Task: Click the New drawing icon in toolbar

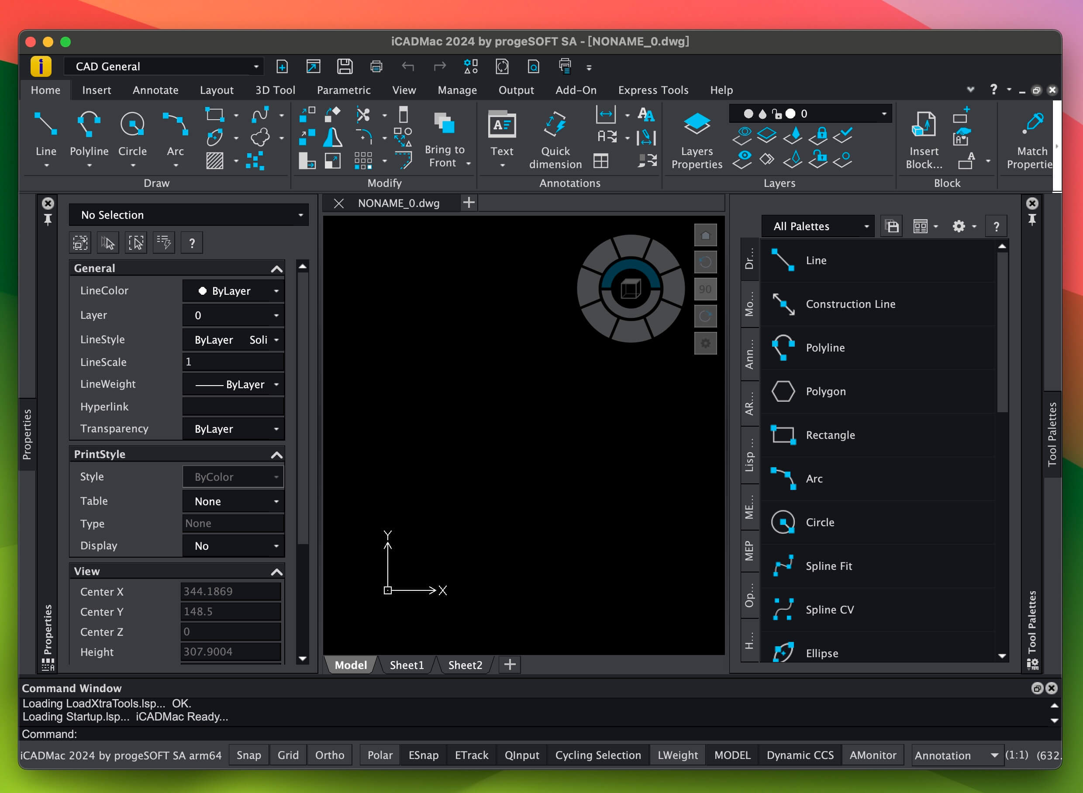Action: (282, 66)
